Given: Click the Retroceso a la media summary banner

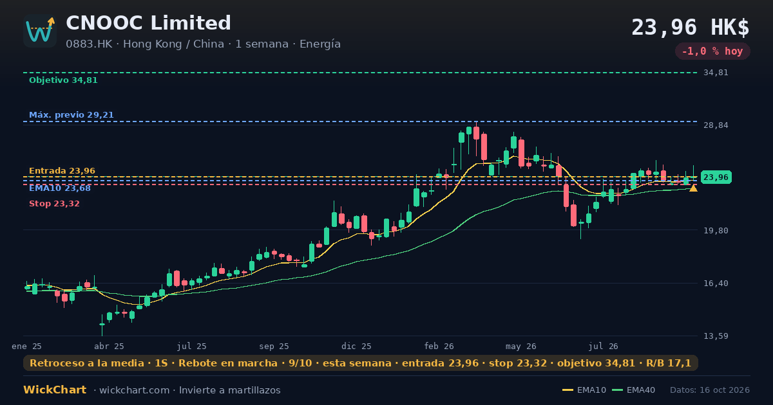Looking at the screenshot, I should click(361, 363).
